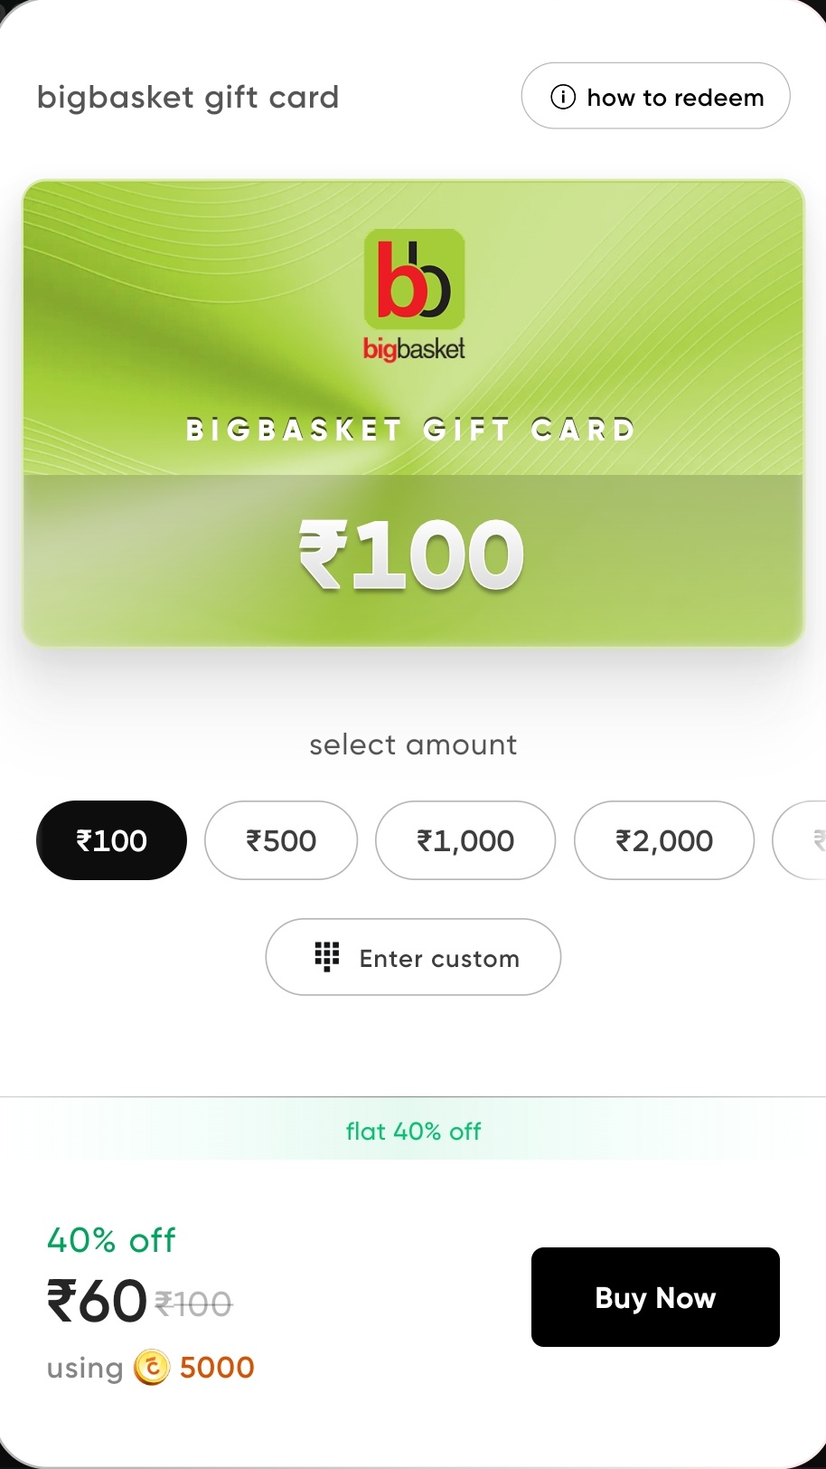Click the bigbasket gift card title

pyautogui.click(x=188, y=97)
